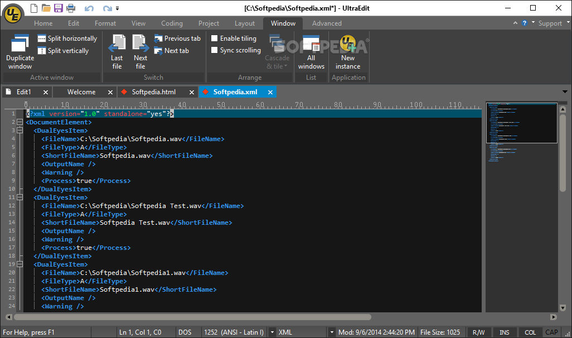Image resolution: width=572 pixels, height=338 pixels.
Task: Undo the last action with Undo arrow
Action: [89, 8]
